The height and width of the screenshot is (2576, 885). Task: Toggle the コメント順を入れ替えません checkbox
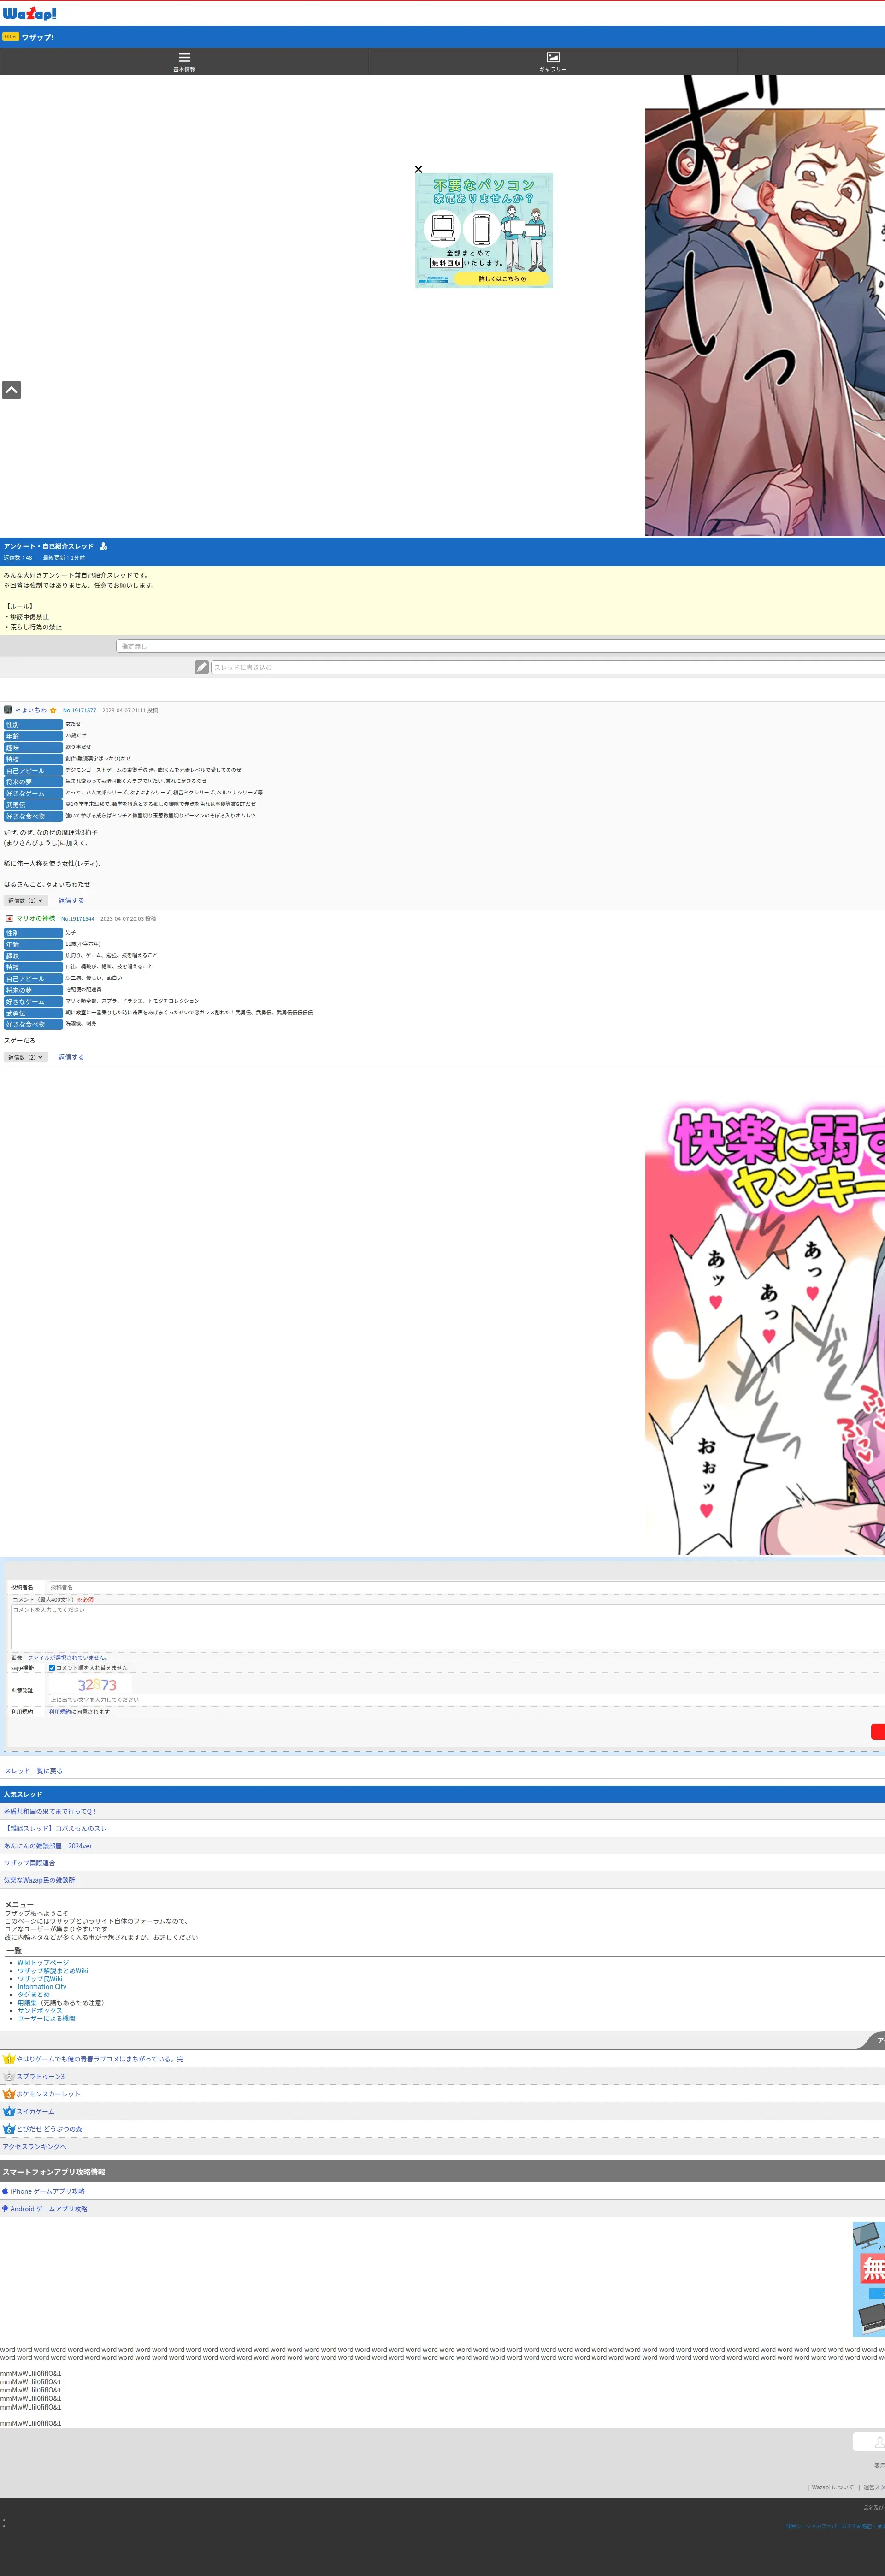coord(52,1668)
